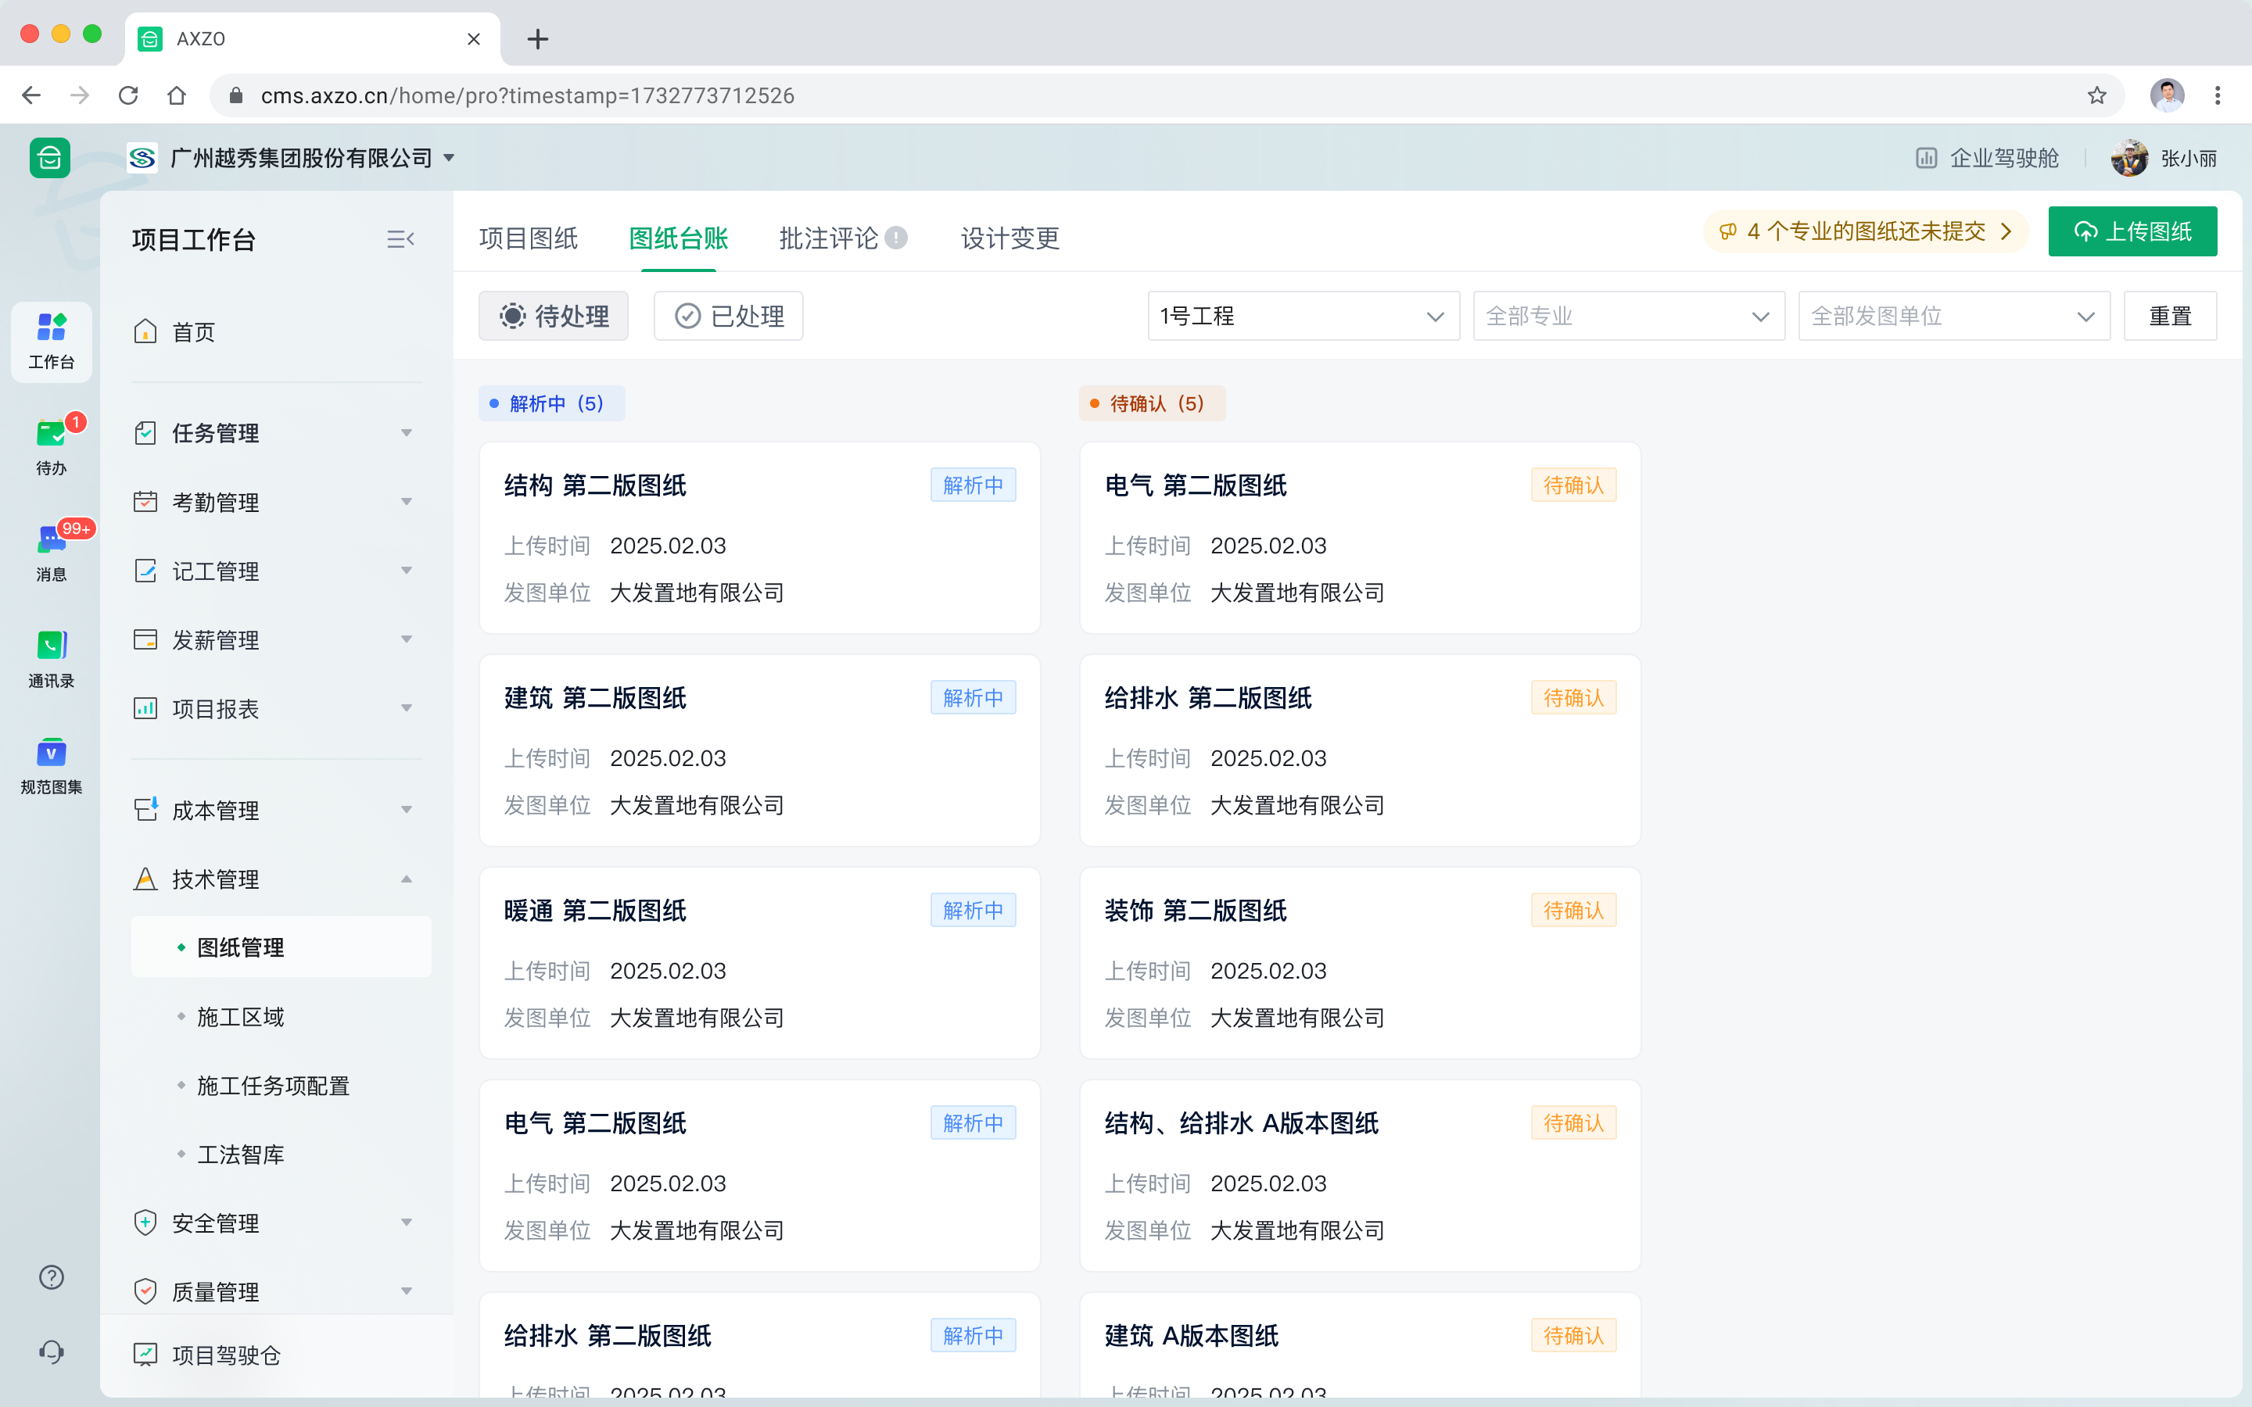Toggle the 待确认 (5) status badge
Viewport: 2252px width, 1407px height.
tap(1151, 403)
